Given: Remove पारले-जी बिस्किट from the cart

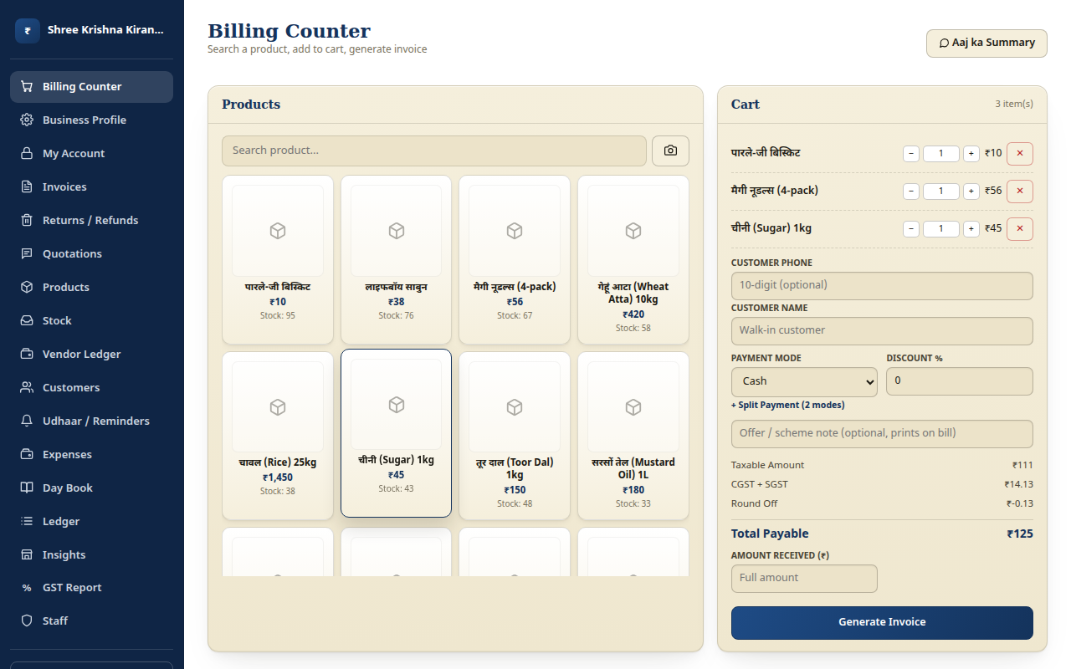Looking at the screenshot, I should coord(1019,154).
